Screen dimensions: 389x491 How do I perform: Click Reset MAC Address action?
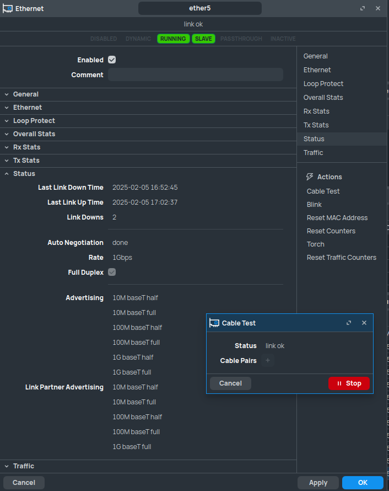point(337,218)
